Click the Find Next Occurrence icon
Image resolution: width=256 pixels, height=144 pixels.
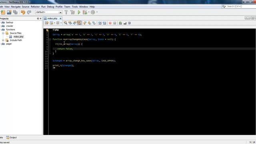pyautogui.click(x=75, y=23)
